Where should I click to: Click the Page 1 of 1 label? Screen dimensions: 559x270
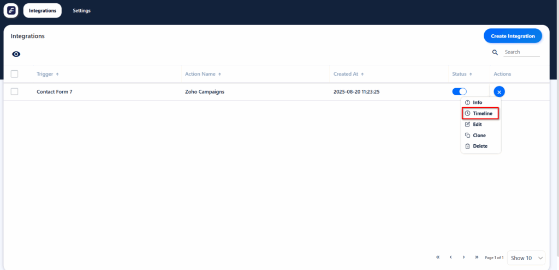pyautogui.click(x=494, y=257)
